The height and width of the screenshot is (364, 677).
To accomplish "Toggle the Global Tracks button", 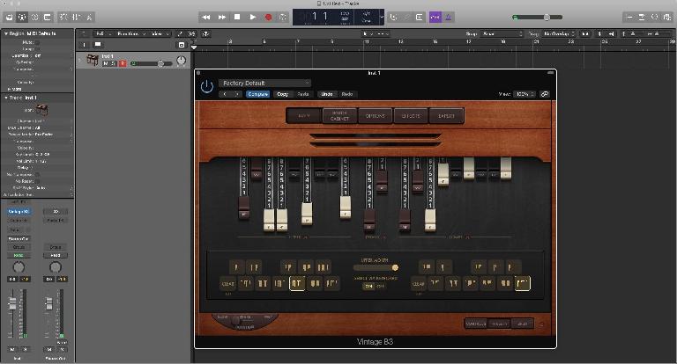I will coord(182,45).
